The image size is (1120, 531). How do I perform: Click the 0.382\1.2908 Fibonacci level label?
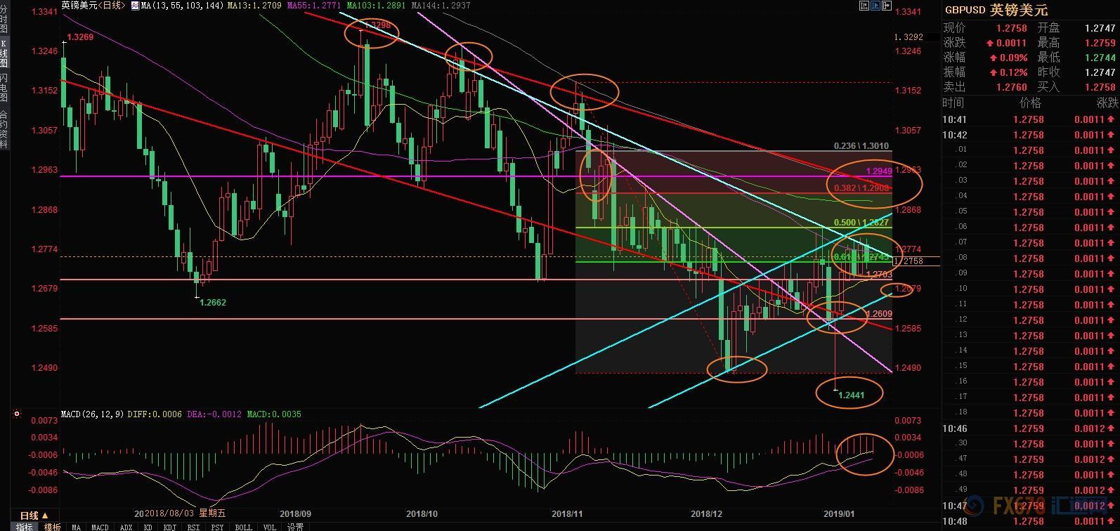[x=862, y=188]
